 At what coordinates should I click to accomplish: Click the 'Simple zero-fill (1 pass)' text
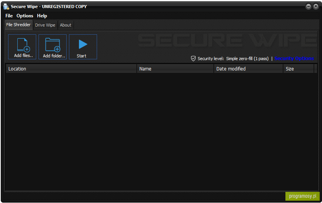247,59
